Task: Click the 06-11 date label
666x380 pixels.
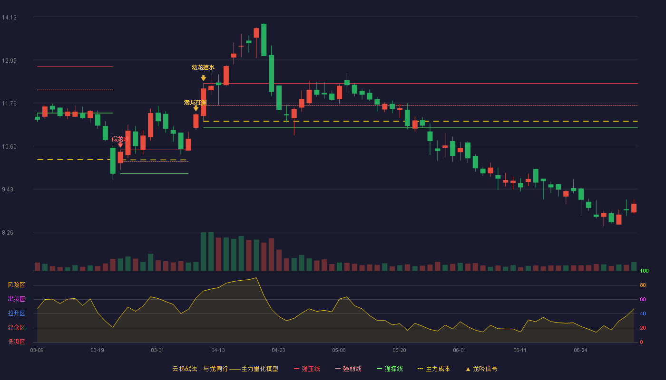Action: [x=520, y=350]
